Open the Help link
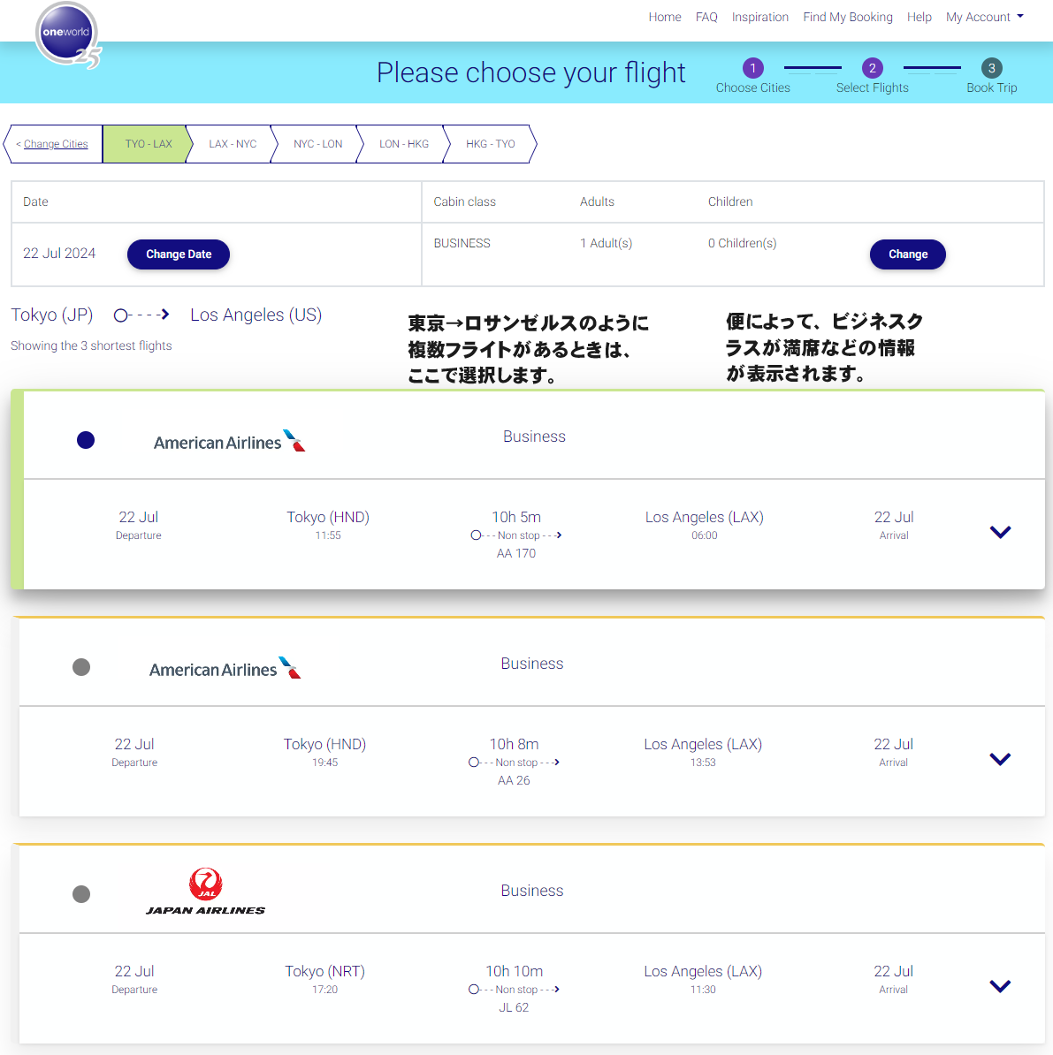The width and height of the screenshot is (1053, 1055). pos(919,17)
